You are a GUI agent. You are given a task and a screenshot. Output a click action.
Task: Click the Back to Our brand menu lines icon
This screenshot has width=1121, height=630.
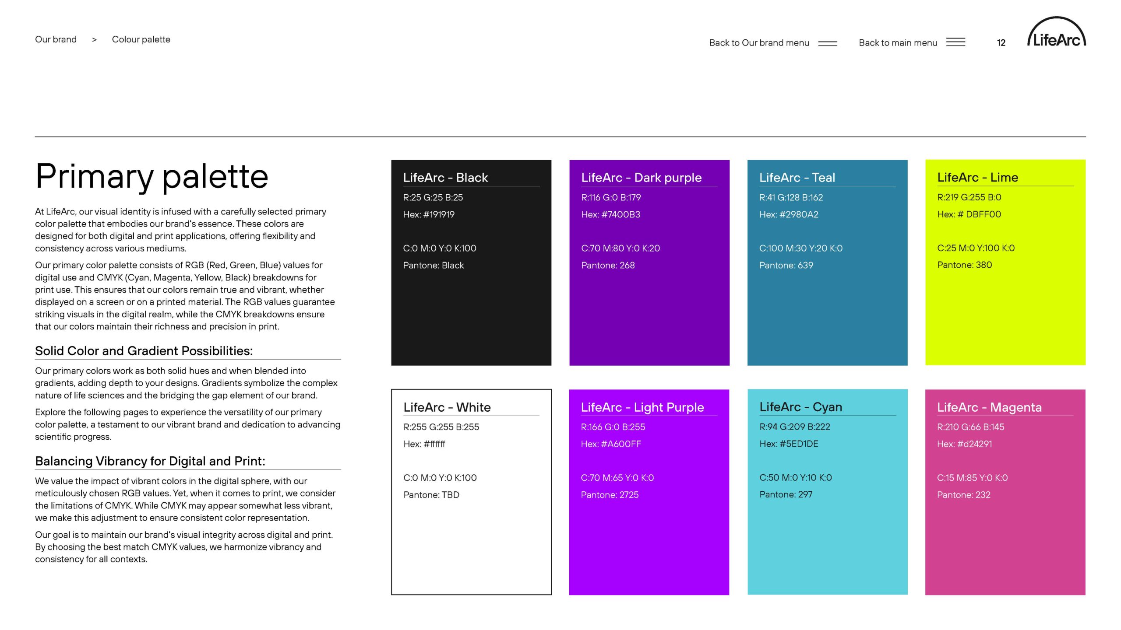click(828, 43)
